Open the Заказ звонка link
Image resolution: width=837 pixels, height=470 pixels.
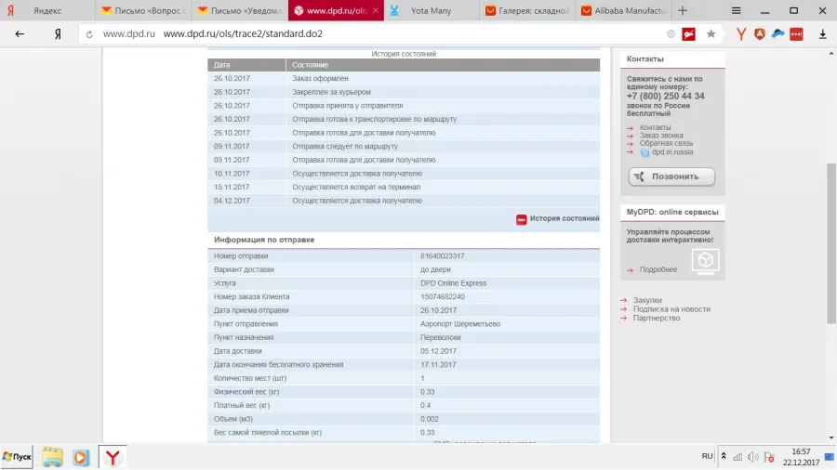pos(661,136)
